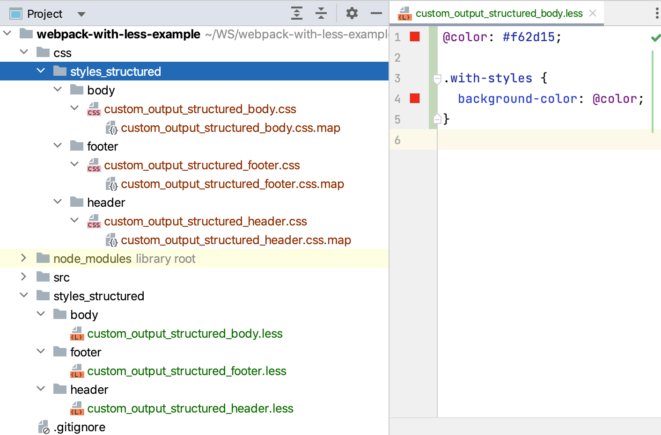Collapse the styles_structured folder under css

pyautogui.click(x=41, y=71)
